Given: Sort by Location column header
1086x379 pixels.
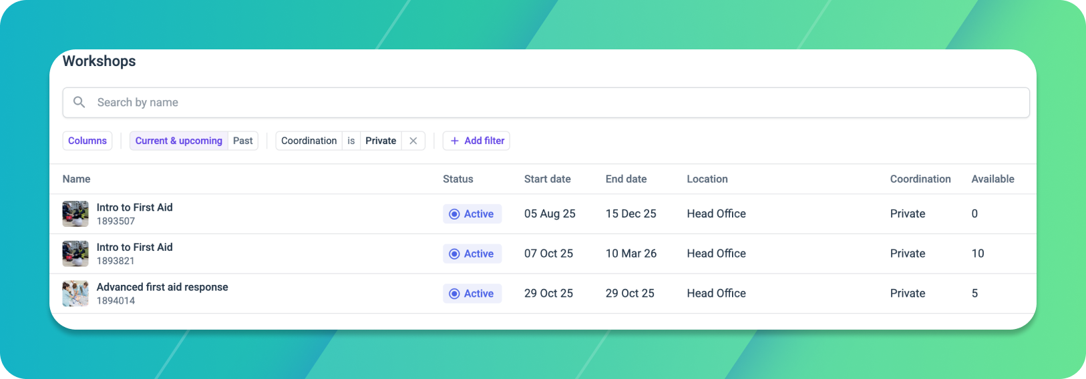Looking at the screenshot, I should coord(707,179).
